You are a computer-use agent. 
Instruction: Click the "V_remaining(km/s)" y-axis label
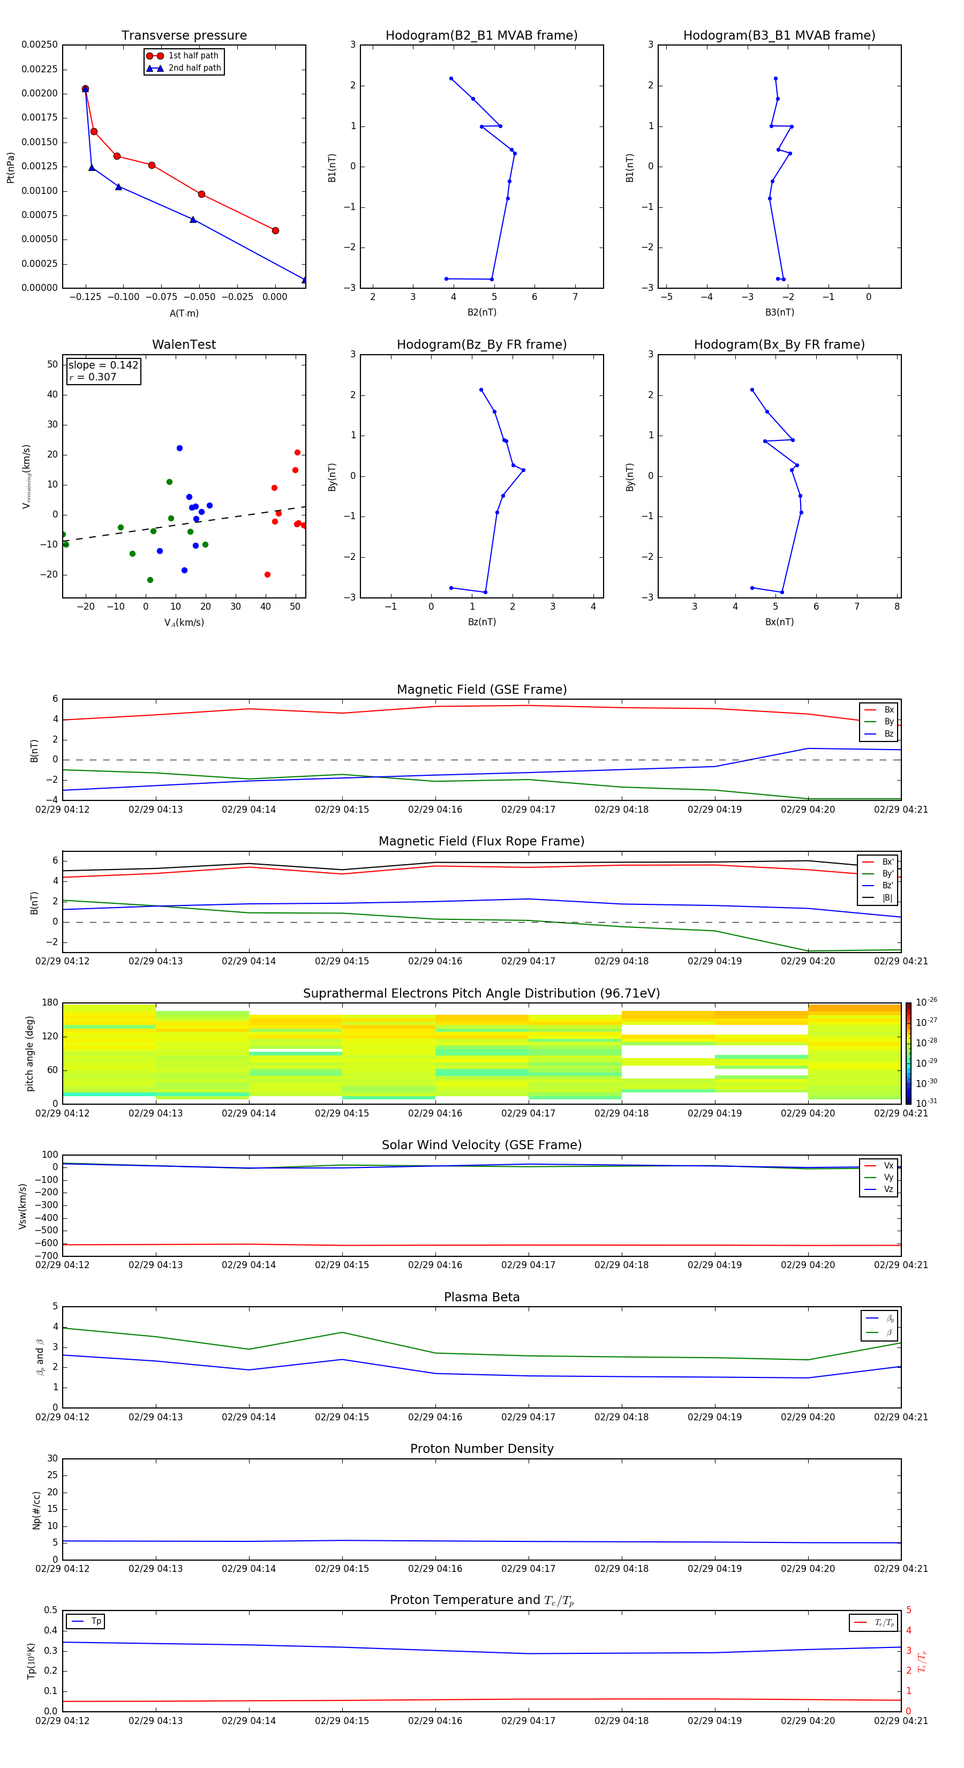pyautogui.click(x=27, y=476)
